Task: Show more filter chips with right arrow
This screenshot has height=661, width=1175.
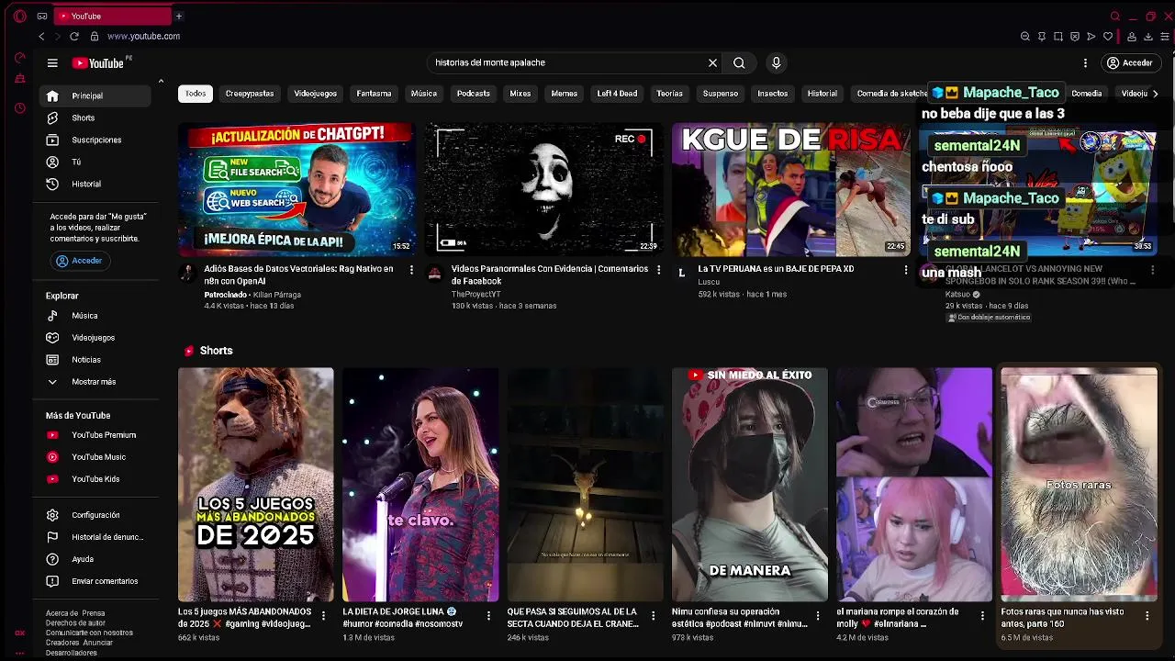Action: pos(1155,94)
